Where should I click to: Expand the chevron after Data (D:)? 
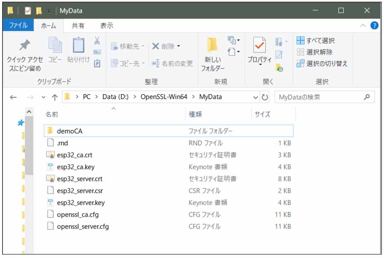pyautogui.click(x=135, y=97)
